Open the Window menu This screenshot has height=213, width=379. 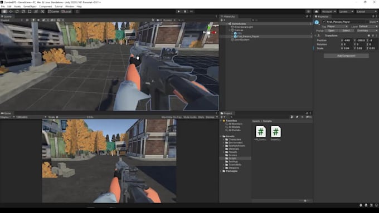pos(70,7)
